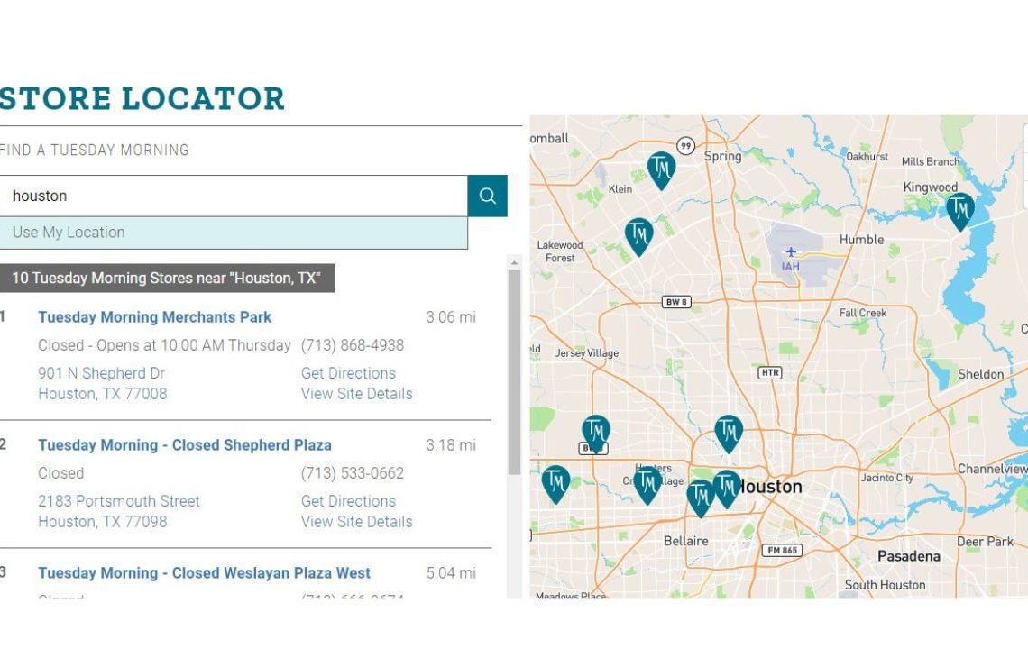Click the magnifier search button
This screenshot has height=667, width=1028.
pos(487,196)
